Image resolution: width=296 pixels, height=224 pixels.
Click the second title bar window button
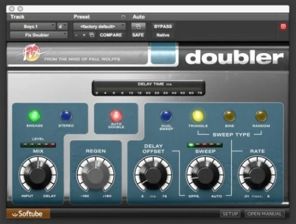20,8
